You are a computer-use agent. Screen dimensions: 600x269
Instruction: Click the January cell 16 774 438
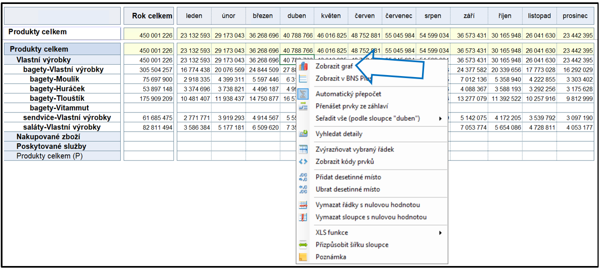(x=194, y=70)
